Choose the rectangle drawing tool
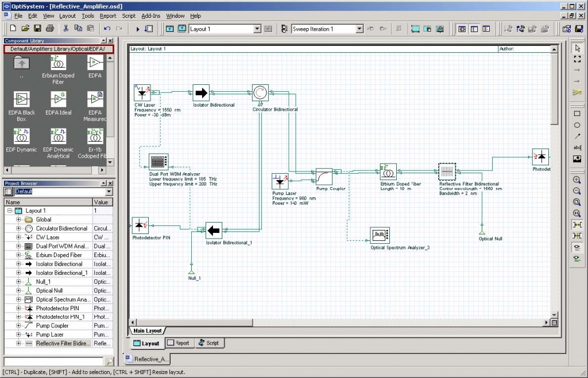Viewport: 588px width, 378px height. pos(577,114)
